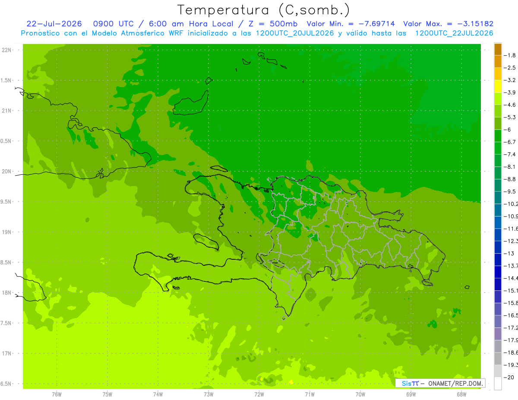Click the '-2.5' colorbar value
518x400 pixels.
[x=510, y=68]
